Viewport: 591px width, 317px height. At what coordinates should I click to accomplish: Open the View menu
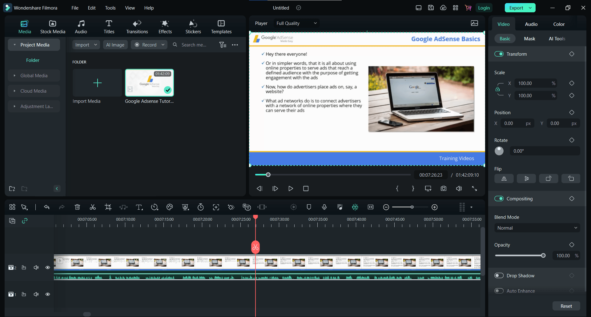130,8
